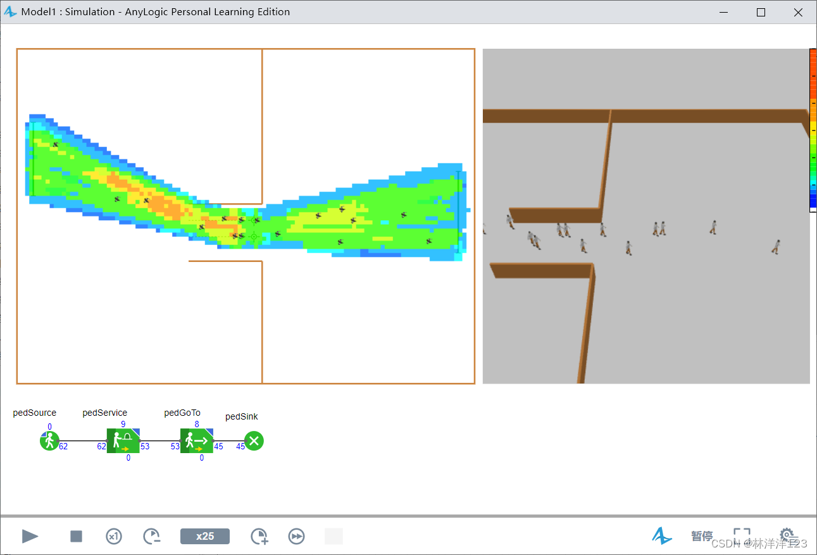Close the Model1 simulation window
The width and height of the screenshot is (817, 555).
799,12
